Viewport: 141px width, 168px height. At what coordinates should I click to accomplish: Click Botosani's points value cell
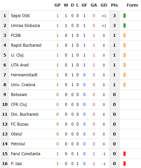[114, 94]
